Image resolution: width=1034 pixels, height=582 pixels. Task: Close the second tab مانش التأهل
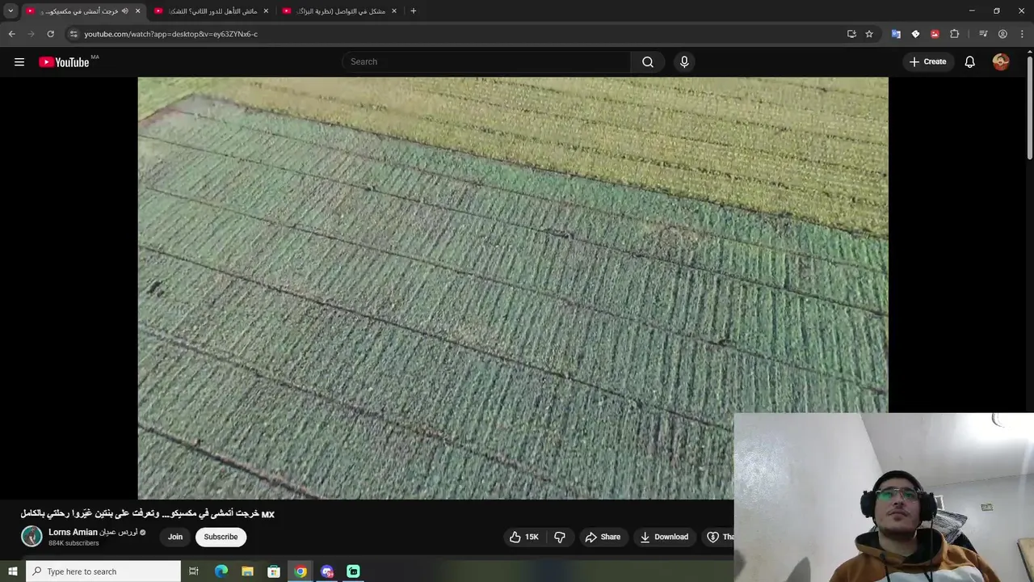coord(266,11)
